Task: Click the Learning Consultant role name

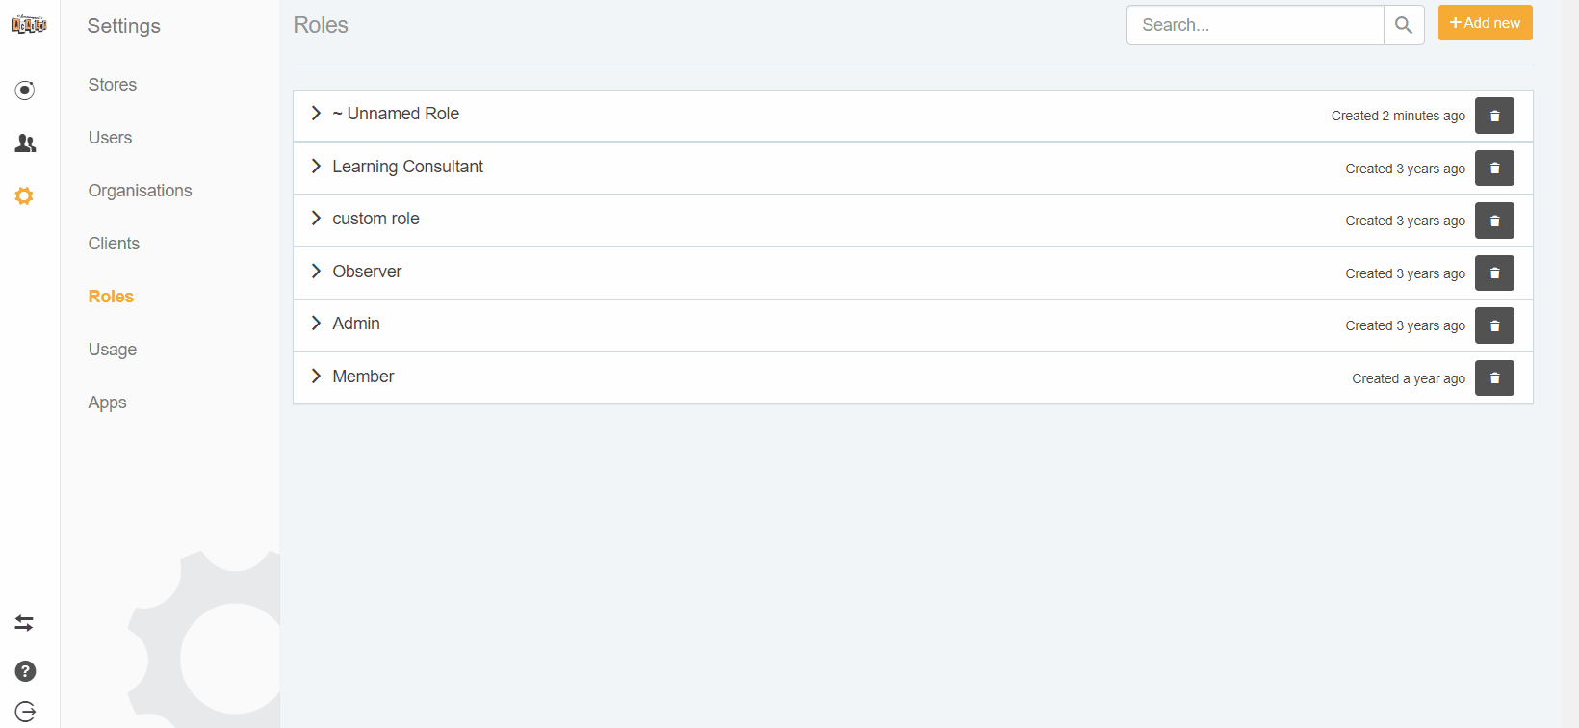Action: (407, 167)
